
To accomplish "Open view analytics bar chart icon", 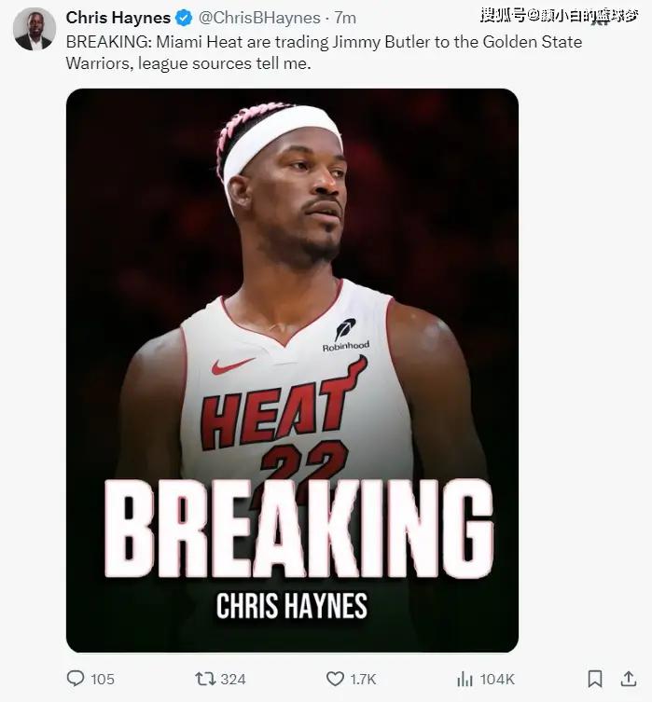I will (465, 679).
